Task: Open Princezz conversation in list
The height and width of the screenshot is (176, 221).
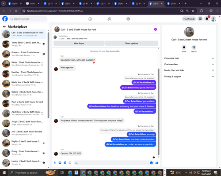Action: (24, 54)
